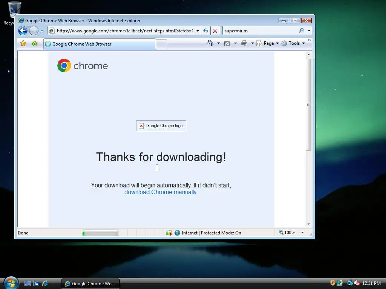The width and height of the screenshot is (386, 289).
Task: Run search with the magnifier icon
Action: (301, 30)
